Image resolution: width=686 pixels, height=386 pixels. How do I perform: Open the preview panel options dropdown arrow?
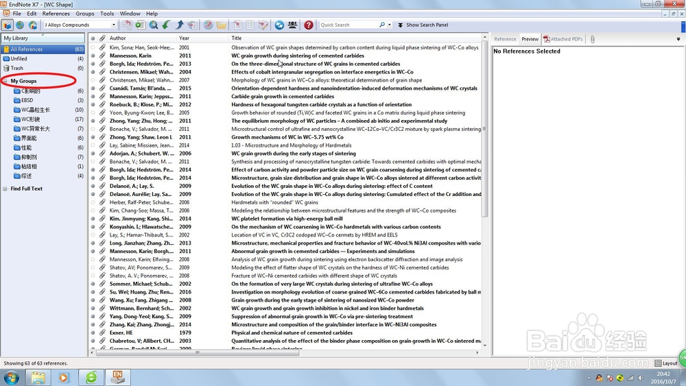(x=678, y=39)
